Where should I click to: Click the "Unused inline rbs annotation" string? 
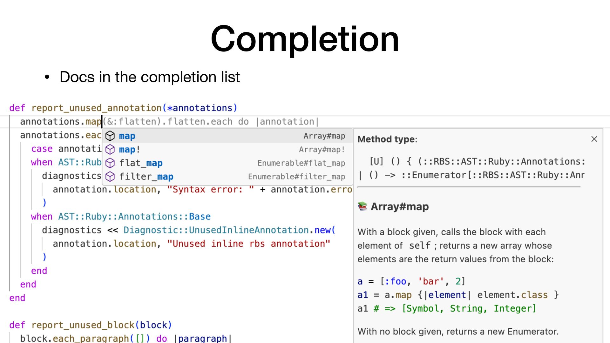(248, 244)
